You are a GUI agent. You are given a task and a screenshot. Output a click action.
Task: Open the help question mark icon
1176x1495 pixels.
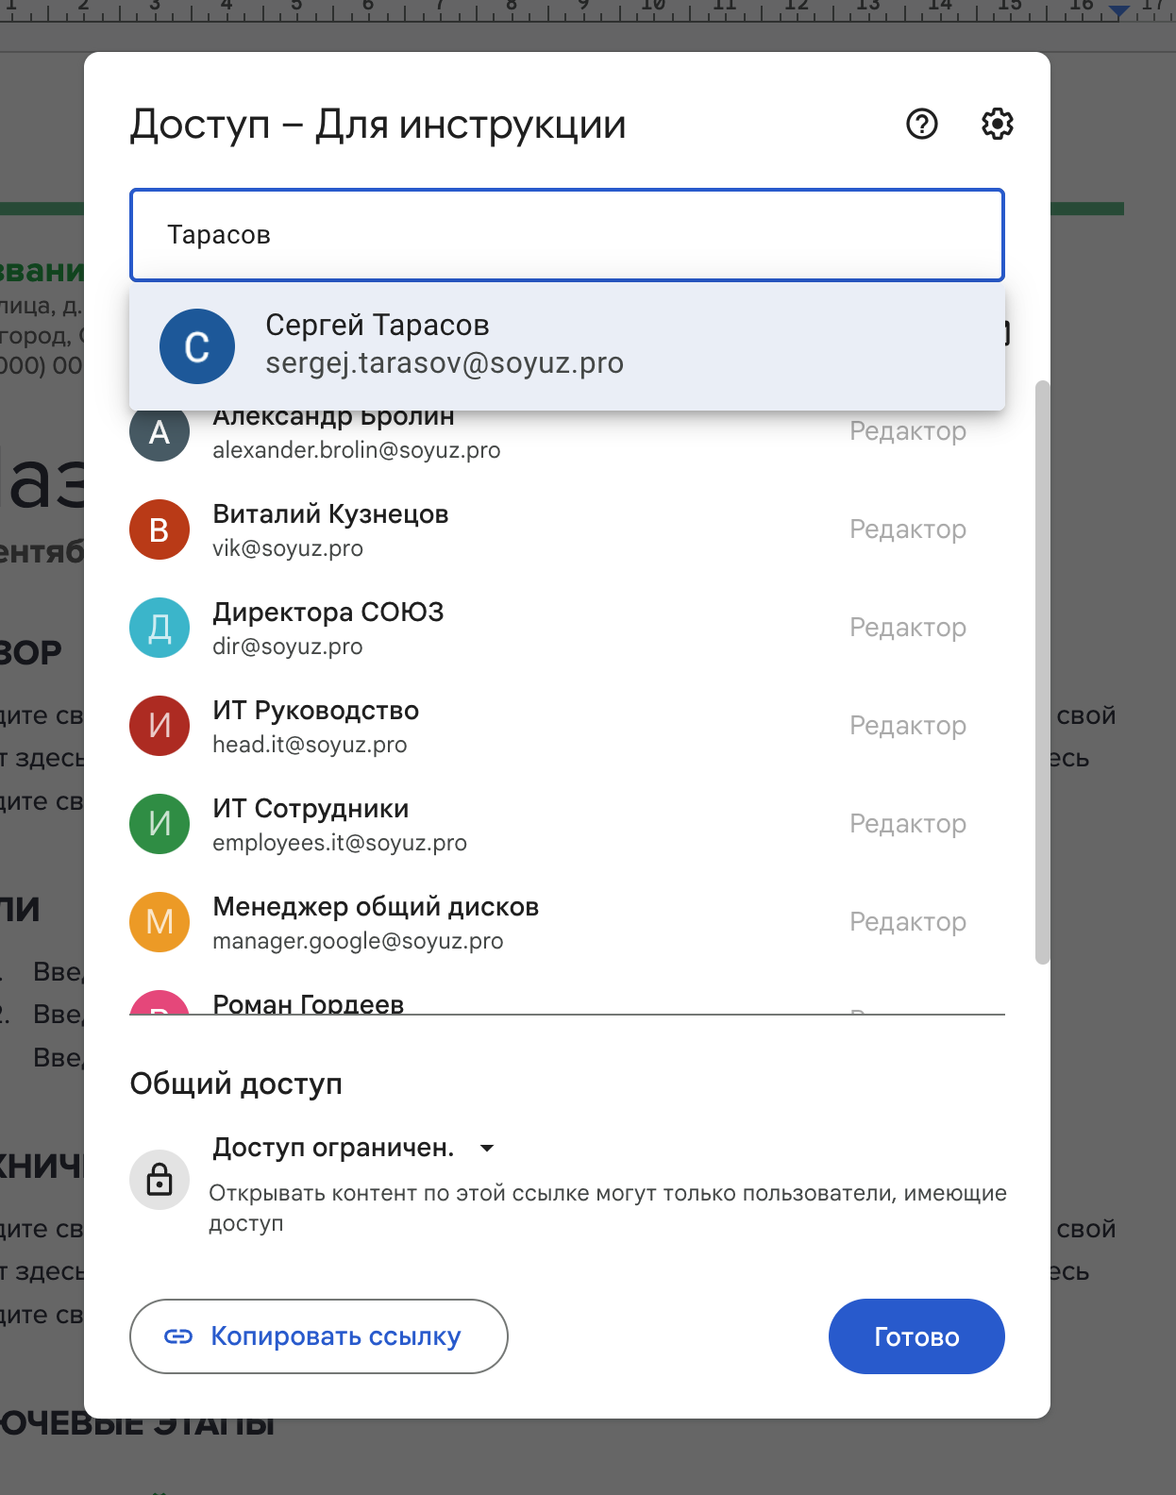click(921, 124)
